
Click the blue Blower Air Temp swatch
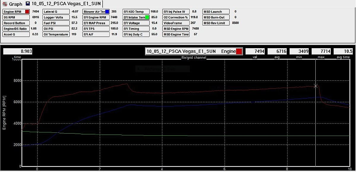click(x=107, y=12)
